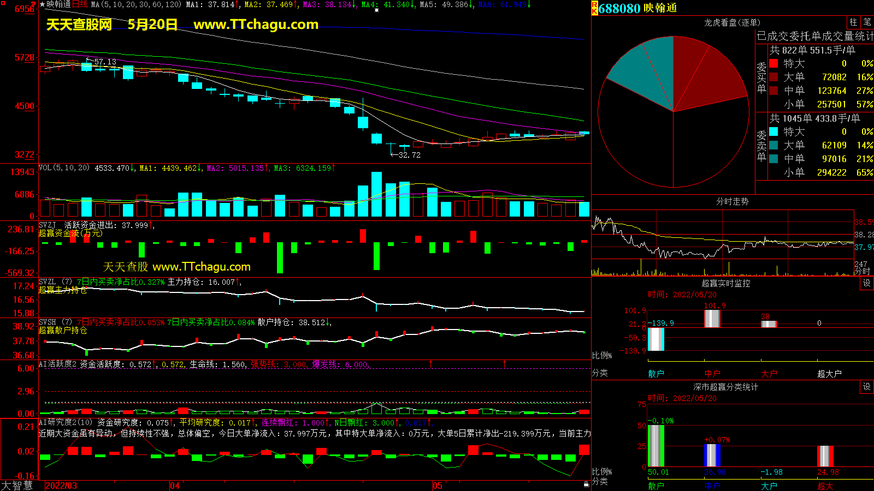Screen dimensions: 874x491
Task: Click the stock code 688080 映翰通 header
Action: [637, 8]
